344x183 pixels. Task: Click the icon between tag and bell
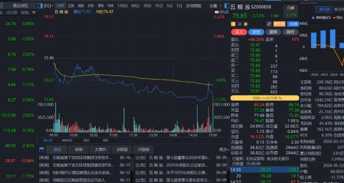(239, 24)
